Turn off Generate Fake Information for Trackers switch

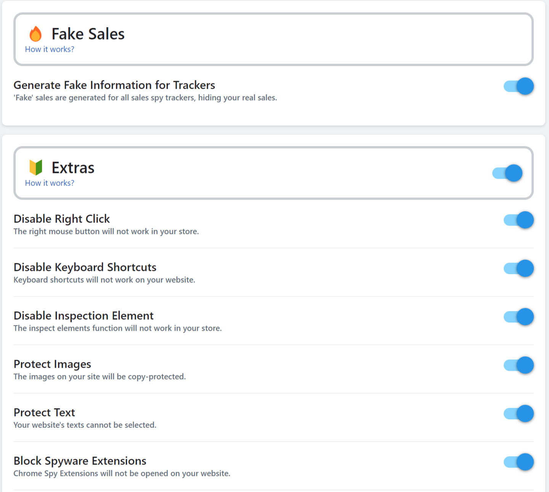pyautogui.click(x=518, y=86)
